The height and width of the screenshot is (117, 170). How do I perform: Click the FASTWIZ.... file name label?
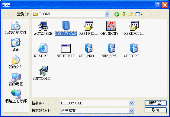88,34
